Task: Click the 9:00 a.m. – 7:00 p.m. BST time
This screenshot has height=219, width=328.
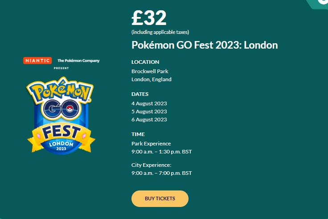Action: tap(161, 173)
